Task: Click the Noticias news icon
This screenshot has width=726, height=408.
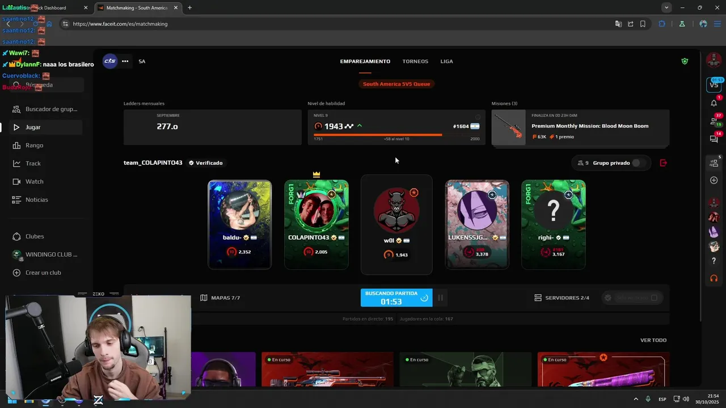Action: (x=16, y=200)
